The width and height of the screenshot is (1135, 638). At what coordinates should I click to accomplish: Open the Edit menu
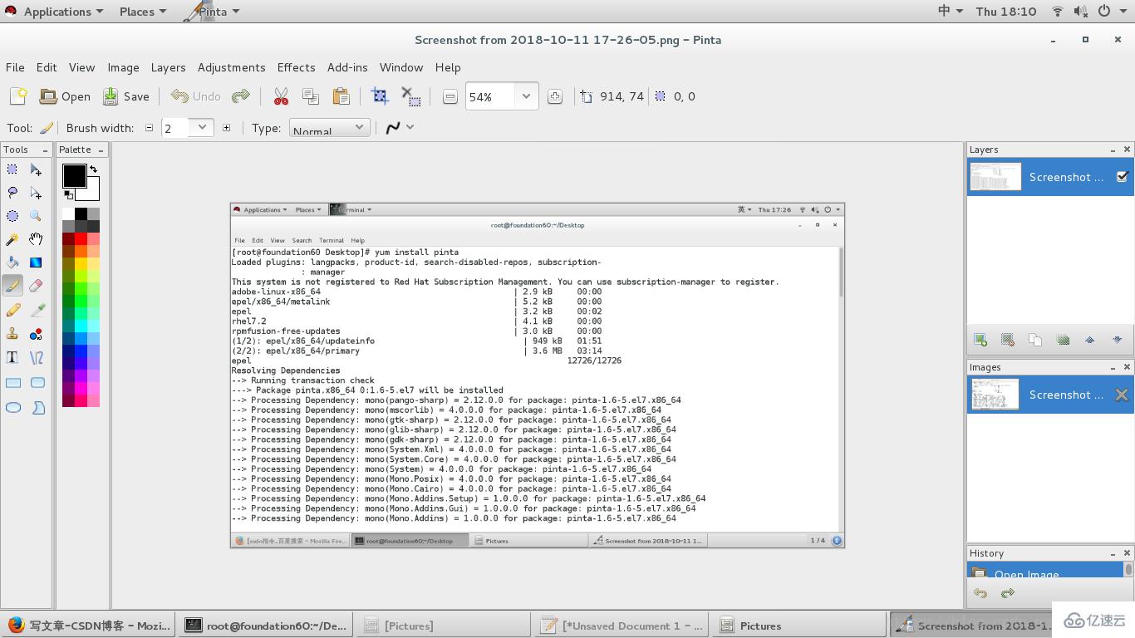point(47,67)
